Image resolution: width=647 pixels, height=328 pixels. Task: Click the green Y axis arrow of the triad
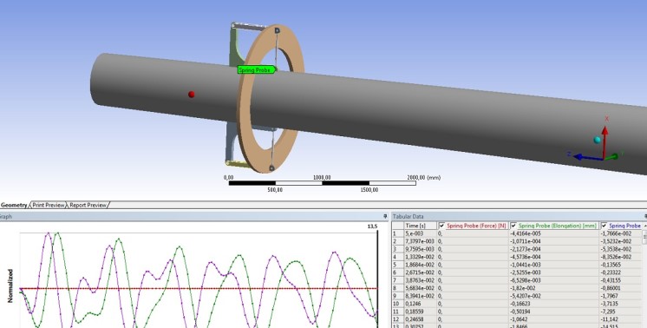[x=612, y=156]
